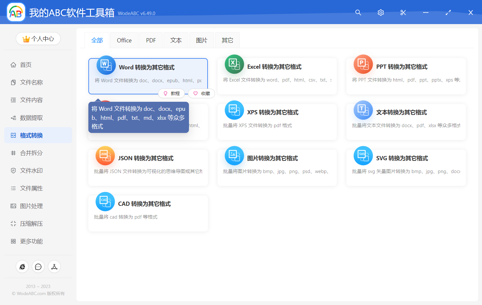Open the browser icon at sidebar bottom
The image size is (482, 305).
tap(22, 267)
